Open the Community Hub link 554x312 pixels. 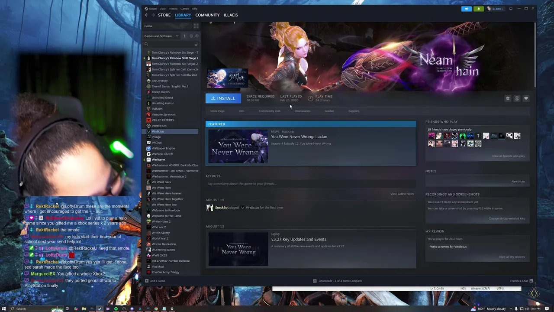point(270,111)
